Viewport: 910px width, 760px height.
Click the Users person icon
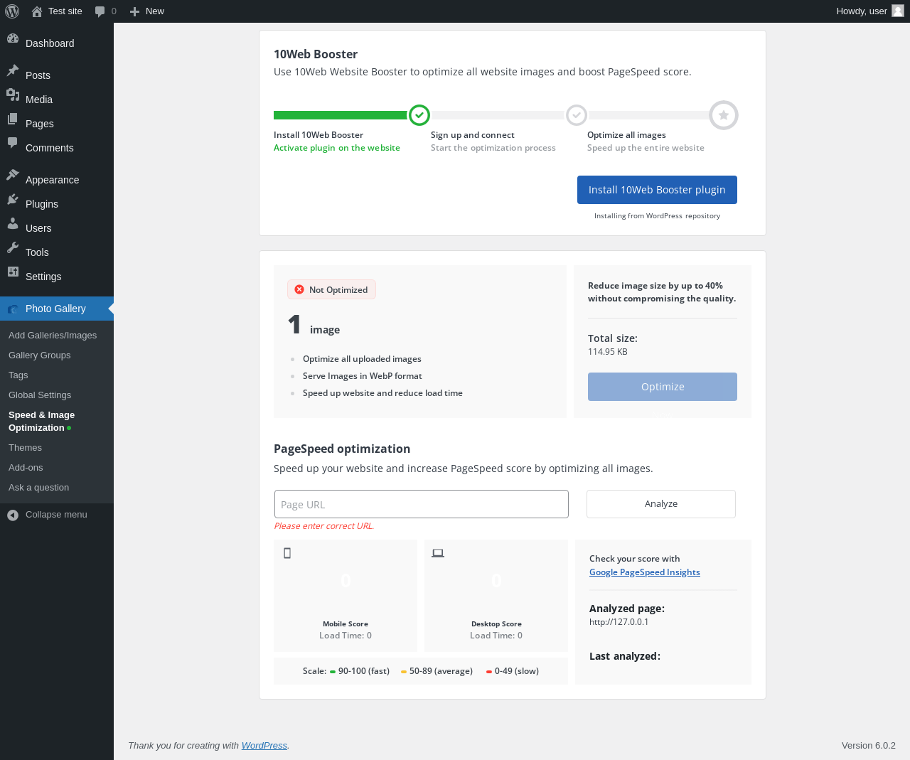pos(13,223)
